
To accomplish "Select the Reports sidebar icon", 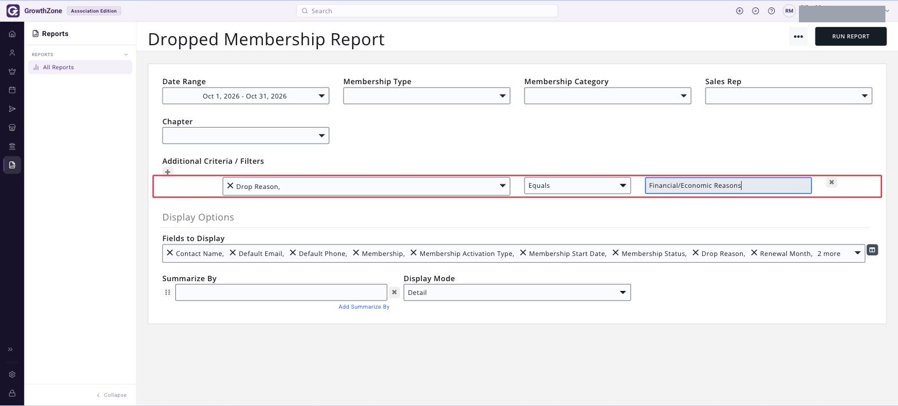I will point(12,165).
